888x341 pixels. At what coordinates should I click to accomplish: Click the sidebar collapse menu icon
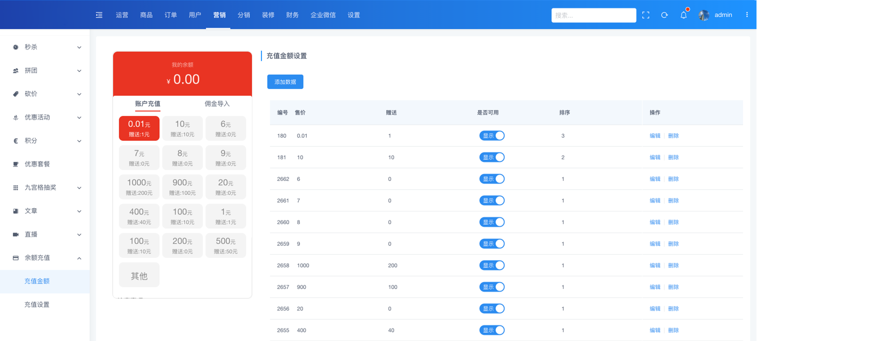click(99, 15)
